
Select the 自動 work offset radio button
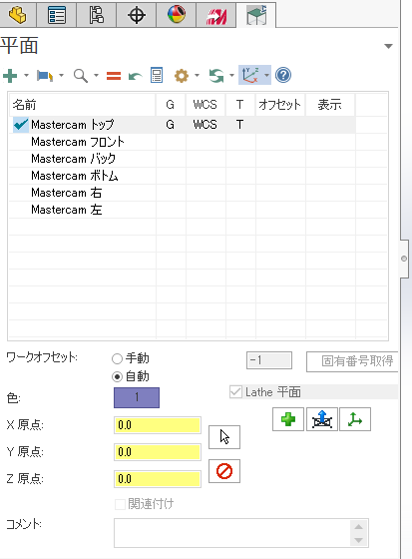pyautogui.click(x=118, y=376)
